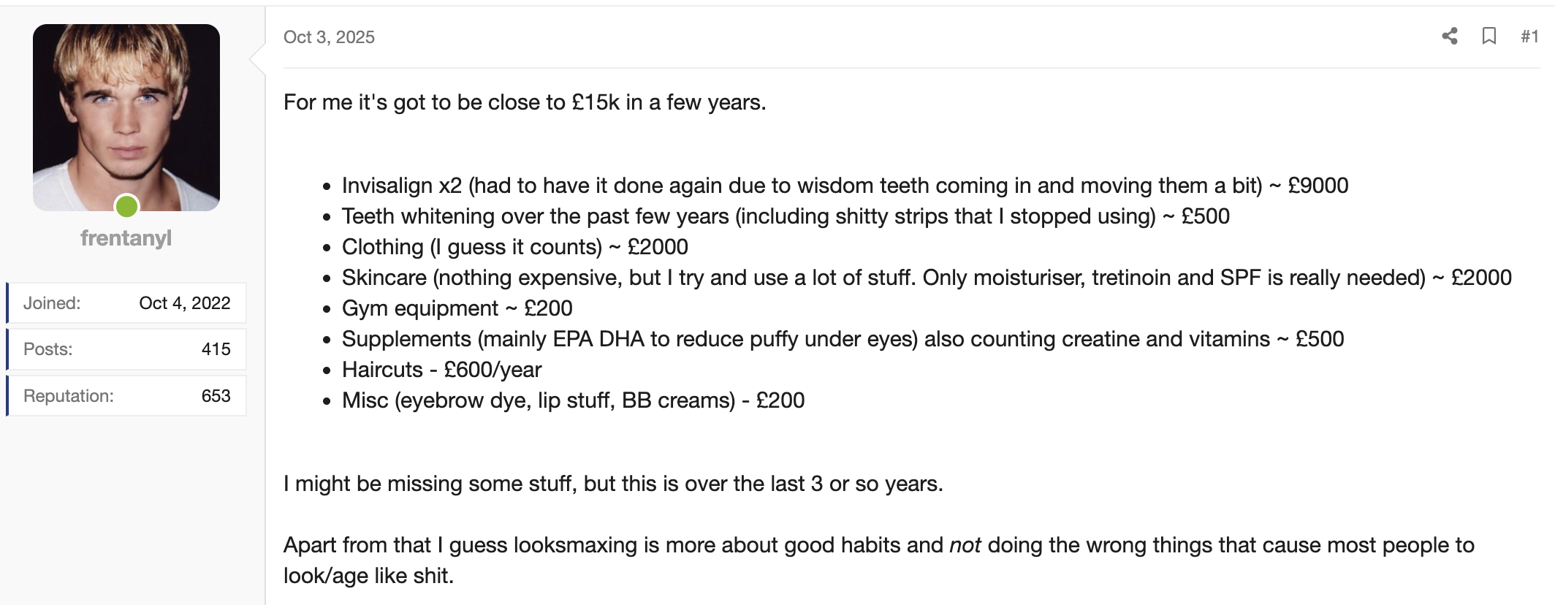The width and height of the screenshot is (1555, 605).
Task: Click the Clothing bullet line
Action: click(x=514, y=247)
